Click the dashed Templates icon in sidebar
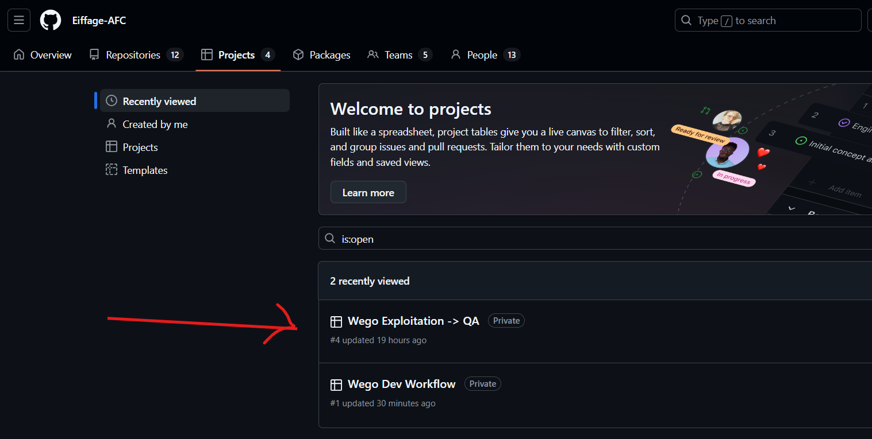The height and width of the screenshot is (439, 872). [x=112, y=170]
